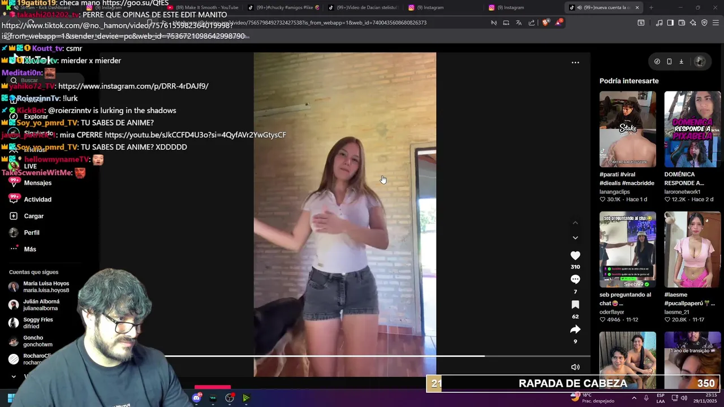This screenshot has height=407, width=724.
Task: Go to the previous video up arrow
Action: [575, 223]
